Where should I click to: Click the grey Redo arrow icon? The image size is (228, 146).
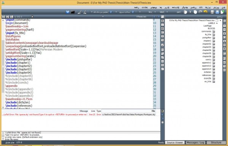pyautogui.click(x=200, y=12)
